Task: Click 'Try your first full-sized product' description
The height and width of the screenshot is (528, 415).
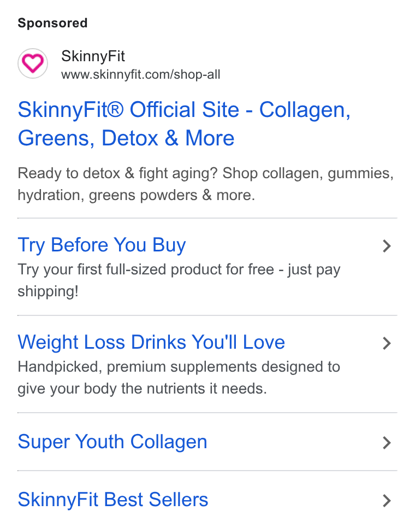Action: tap(179, 280)
